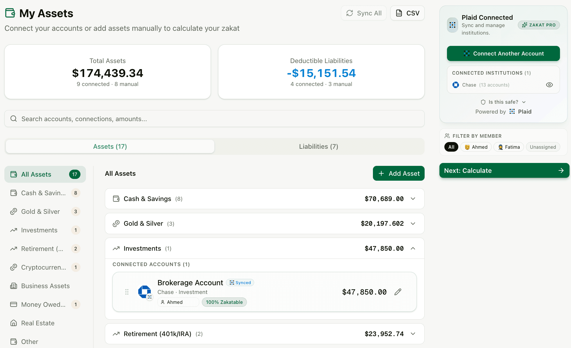Select All Assets in the sidebar
This screenshot has width=571, height=348.
[x=36, y=174]
